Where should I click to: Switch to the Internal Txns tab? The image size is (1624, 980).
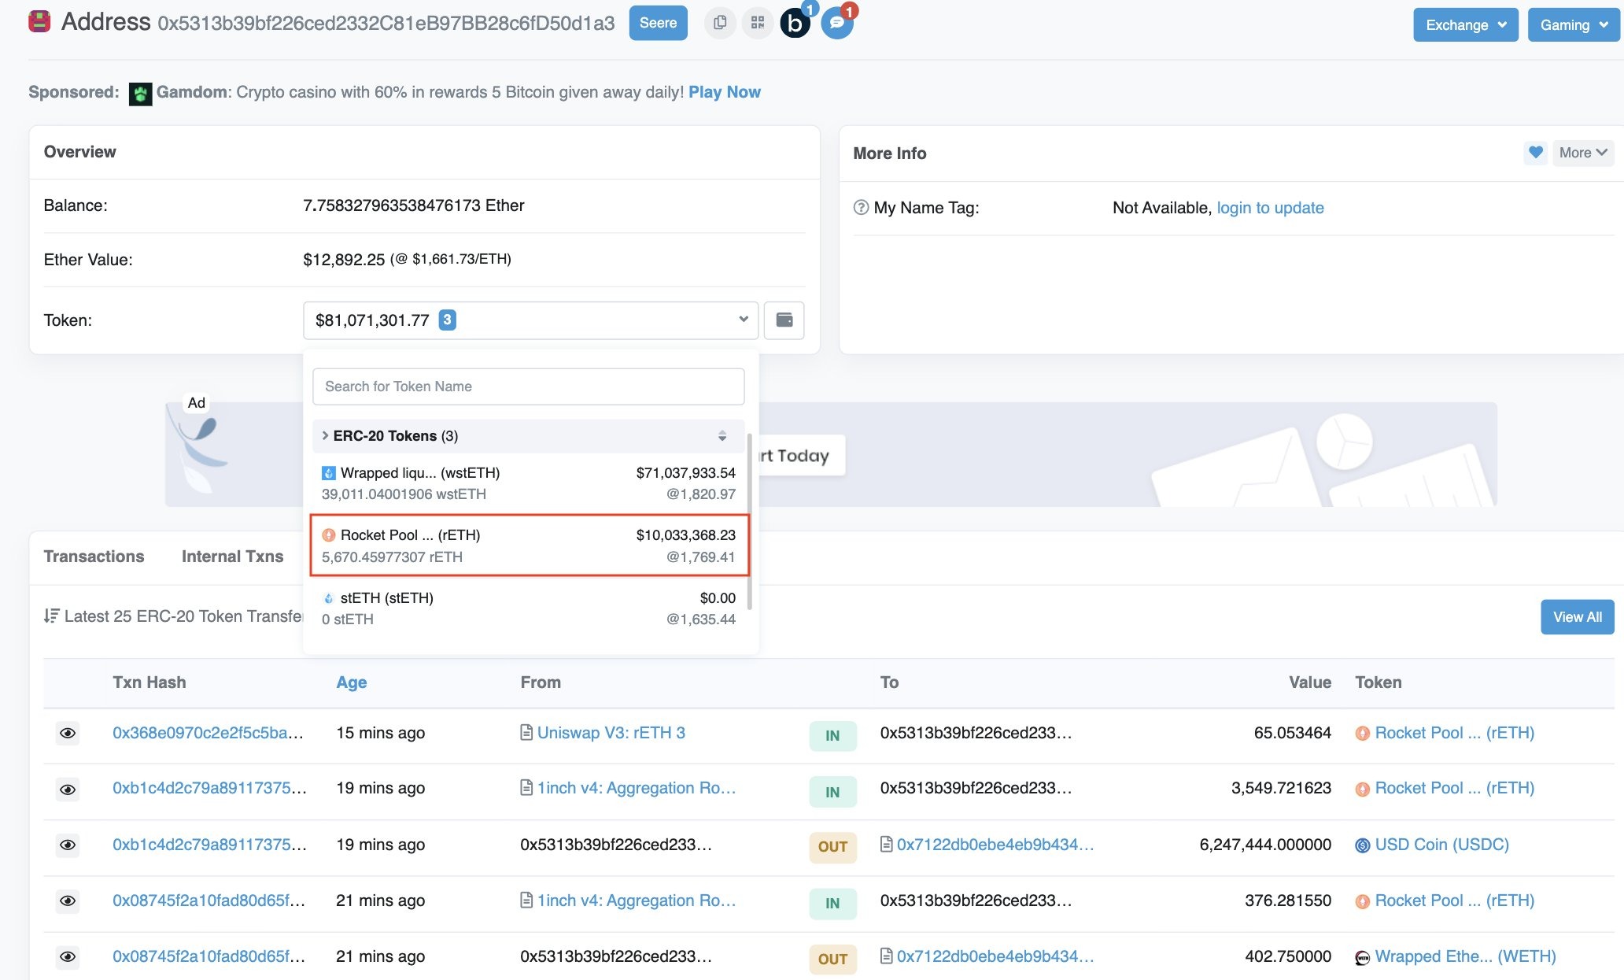tap(232, 557)
